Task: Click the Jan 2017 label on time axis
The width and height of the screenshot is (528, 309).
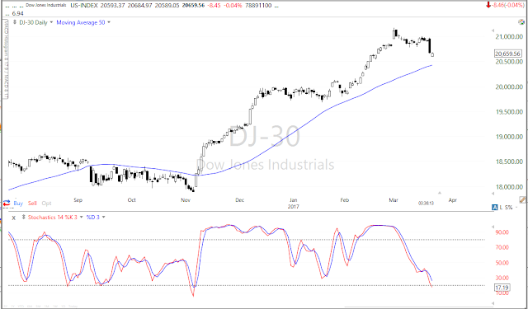Action: click(x=294, y=203)
